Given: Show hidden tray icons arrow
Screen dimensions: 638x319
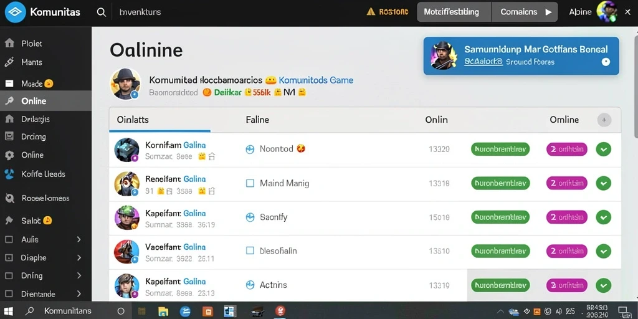Looking at the screenshot, I should pos(501,312).
